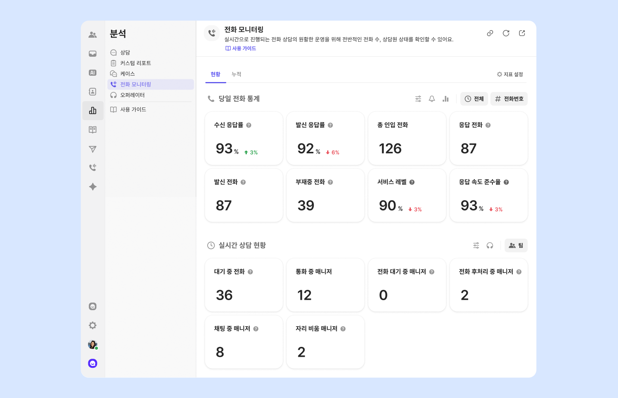This screenshot has width=618, height=398.
Task: Open 지표 설정 metrics settings
Action: coord(510,74)
